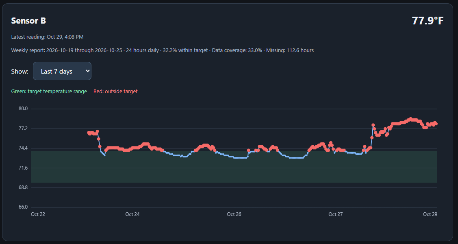The height and width of the screenshot is (244, 458).
Task: Click 'Green: target temperature range' legend
Action: [49, 91]
